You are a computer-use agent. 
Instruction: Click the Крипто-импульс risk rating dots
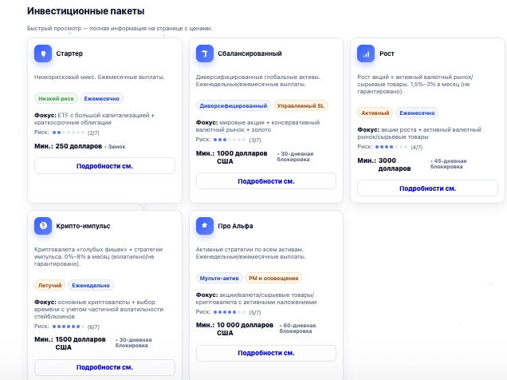pyautogui.click(x=69, y=327)
